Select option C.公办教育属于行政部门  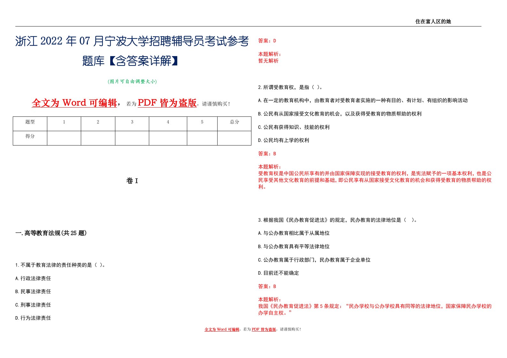(x=314, y=260)
